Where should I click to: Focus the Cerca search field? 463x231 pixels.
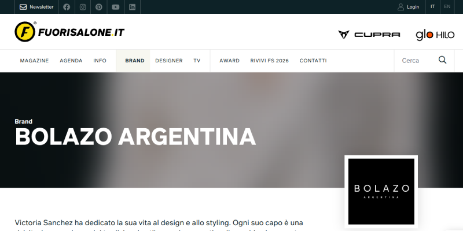416,61
